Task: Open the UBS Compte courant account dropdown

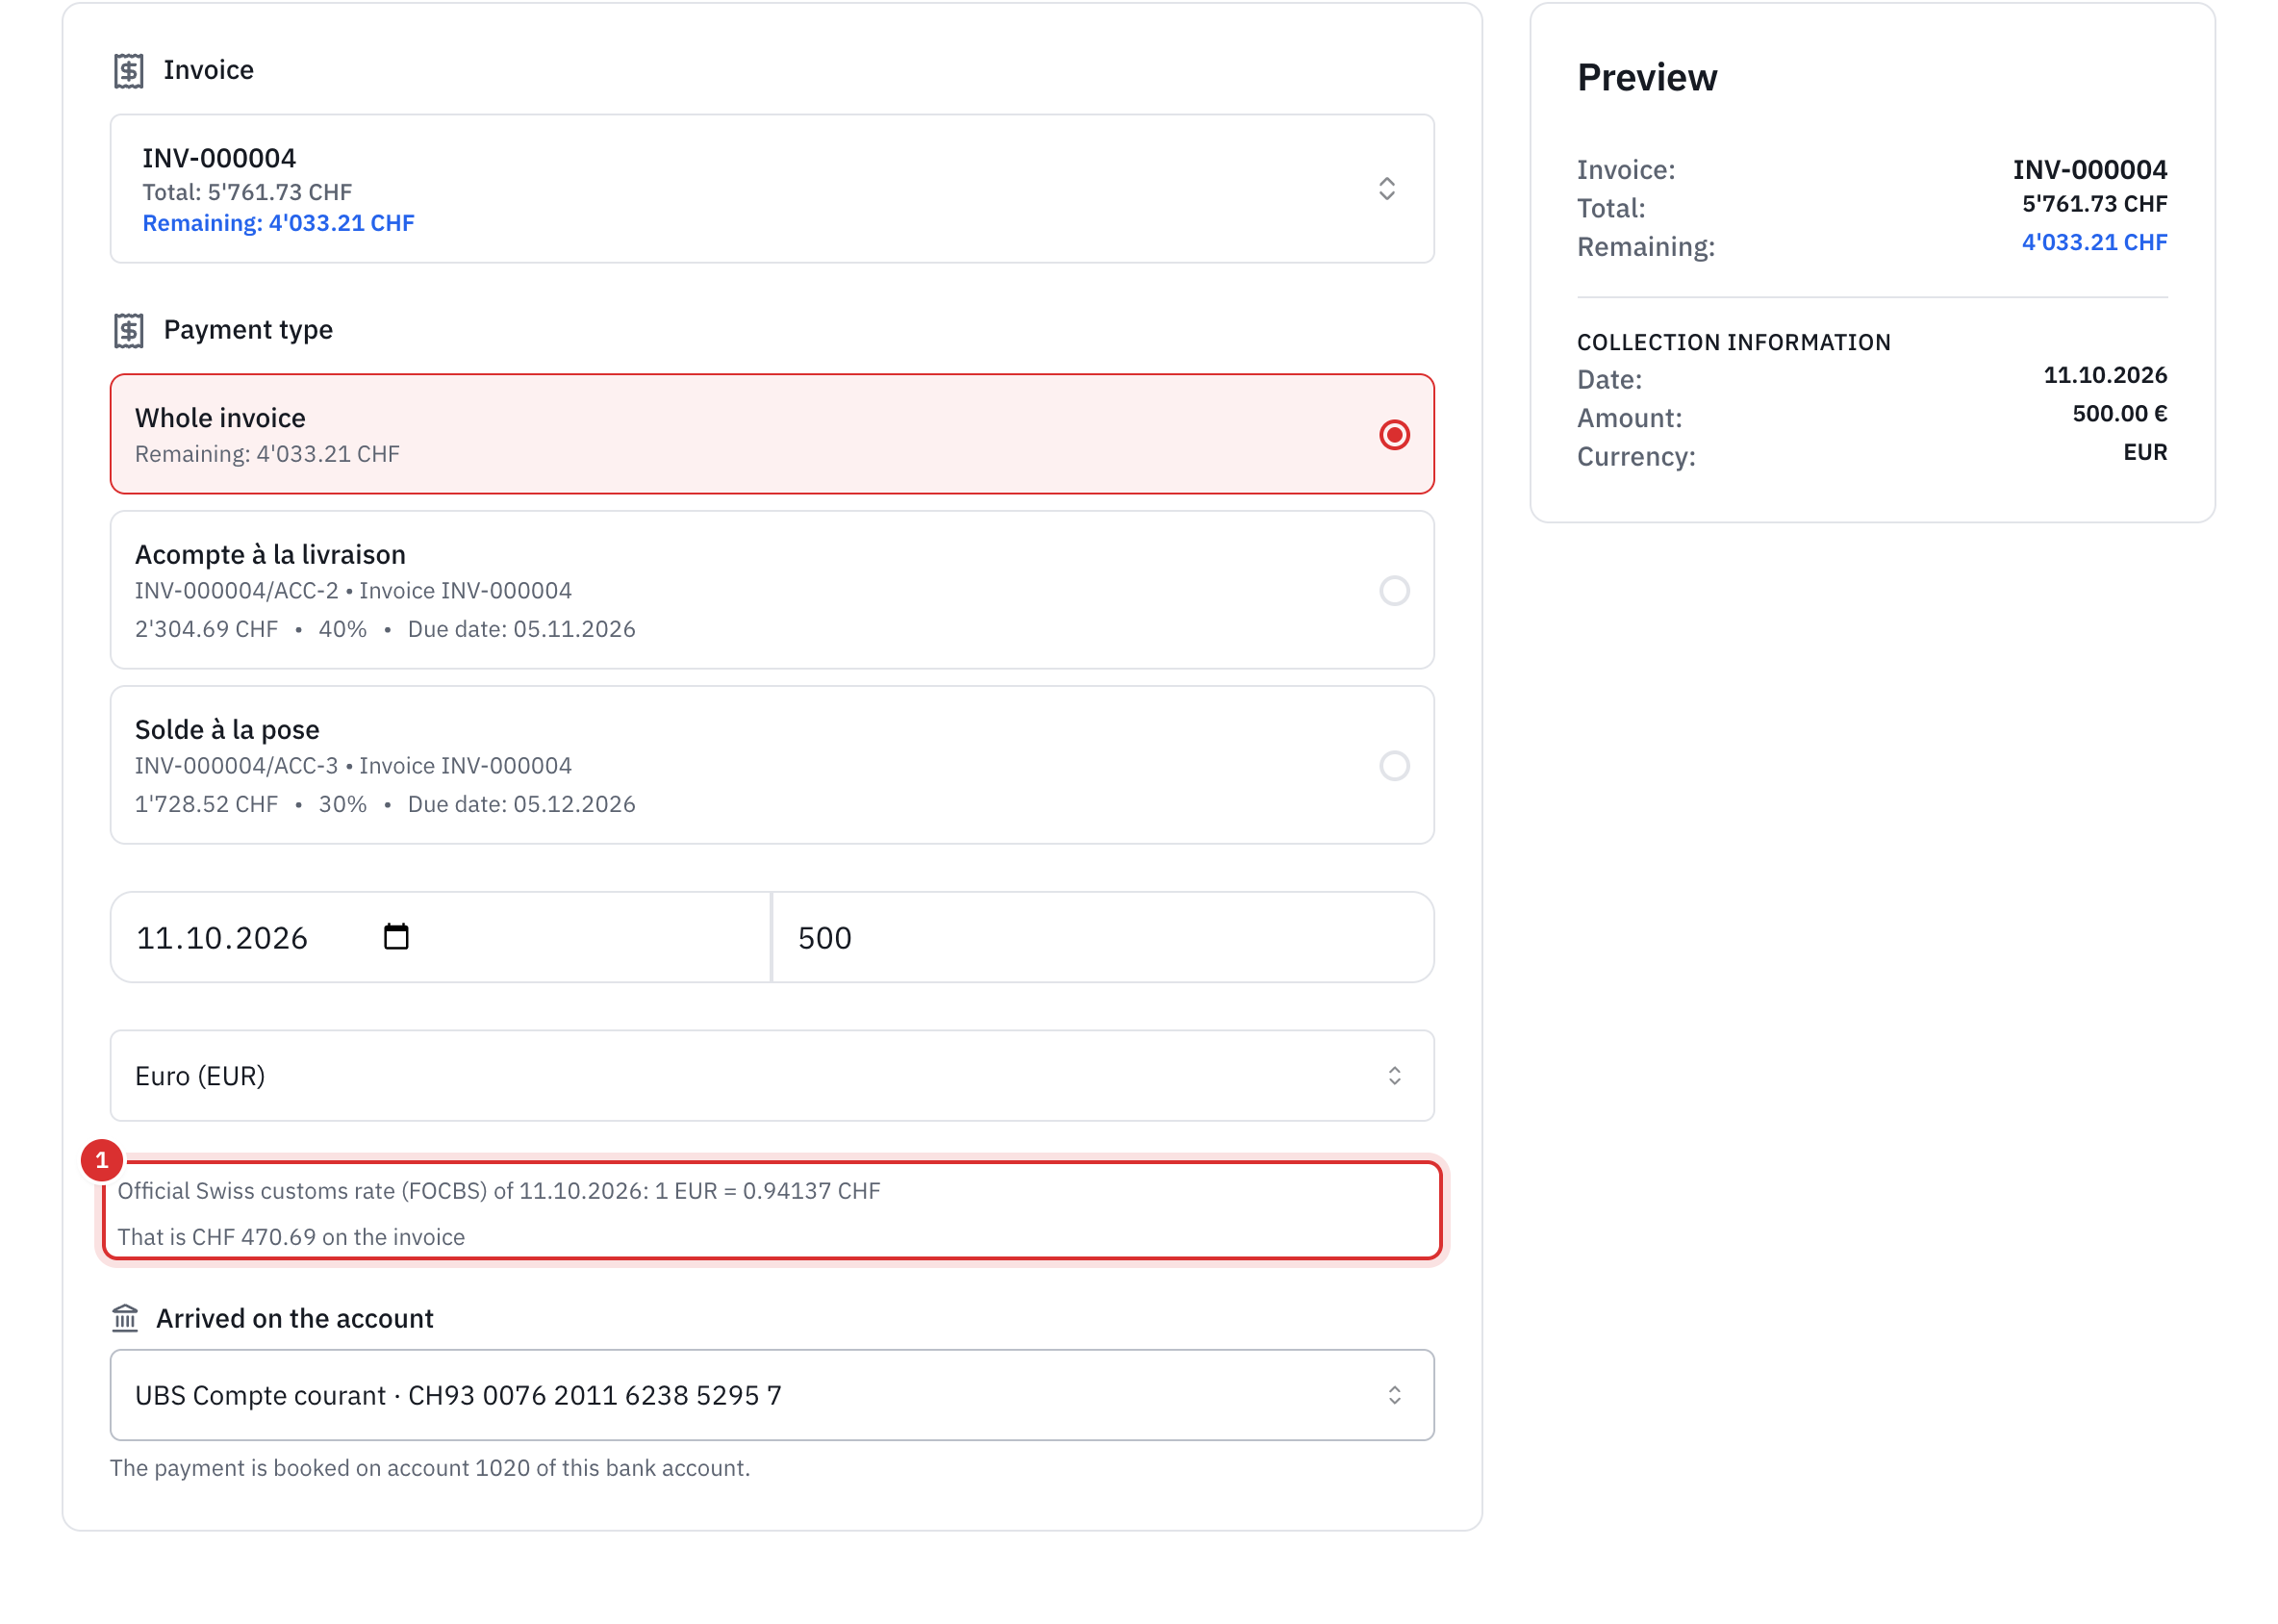Action: (772, 1395)
